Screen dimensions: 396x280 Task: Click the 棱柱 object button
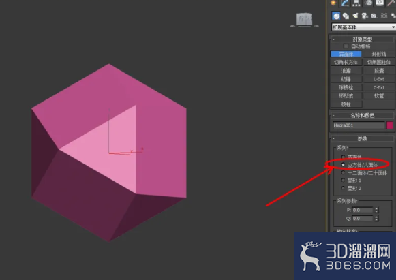pyautogui.click(x=346, y=104)
